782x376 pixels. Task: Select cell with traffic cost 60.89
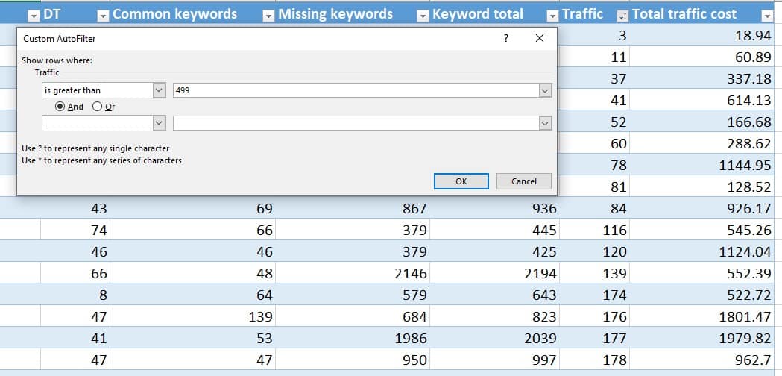[702, 57]
